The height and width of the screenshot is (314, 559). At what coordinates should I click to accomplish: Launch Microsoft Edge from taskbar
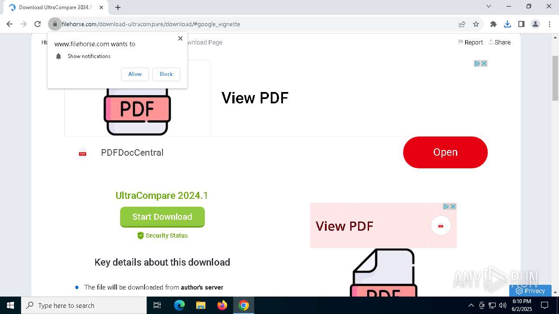click(179, 305)
